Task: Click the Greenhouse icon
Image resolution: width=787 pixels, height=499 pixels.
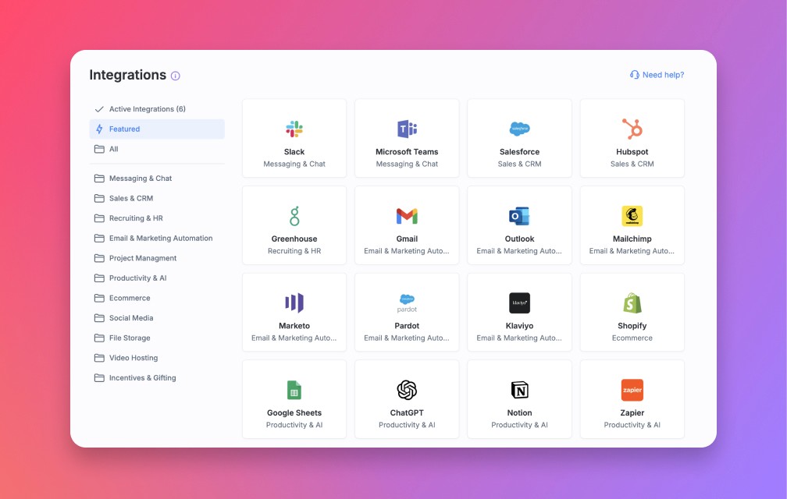Action: tap(294, 215)
